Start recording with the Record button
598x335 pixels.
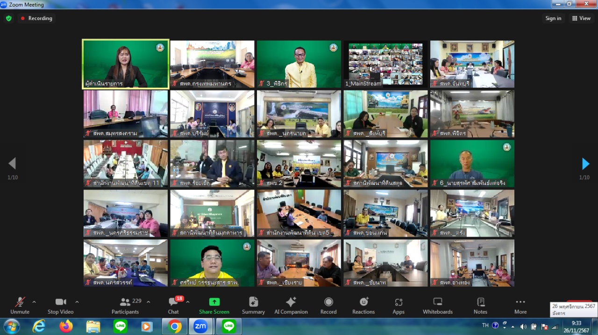[x=328, y=305]
